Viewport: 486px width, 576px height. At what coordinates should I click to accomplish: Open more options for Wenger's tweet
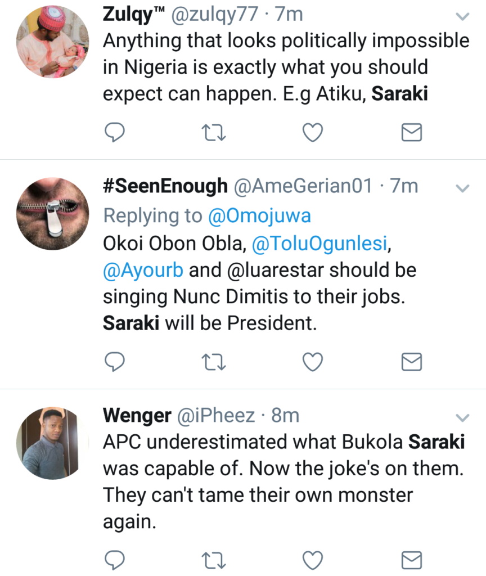click(462, 417)
